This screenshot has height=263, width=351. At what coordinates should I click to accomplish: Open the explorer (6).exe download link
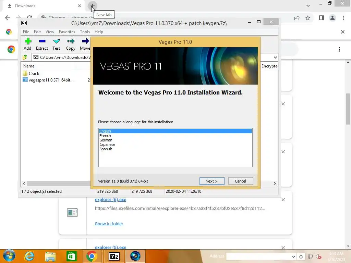click(x=110, y=200)
